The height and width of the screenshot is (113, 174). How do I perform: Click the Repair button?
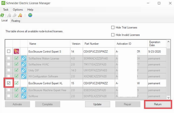(128, 104)
